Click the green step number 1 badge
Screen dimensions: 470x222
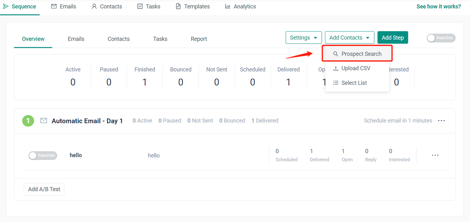coord(28,121)
